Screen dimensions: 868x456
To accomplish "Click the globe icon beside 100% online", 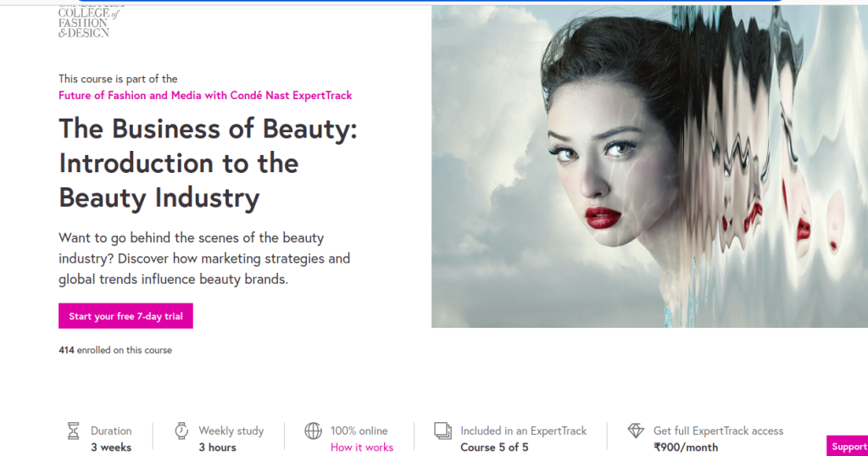I will [314, 431].
